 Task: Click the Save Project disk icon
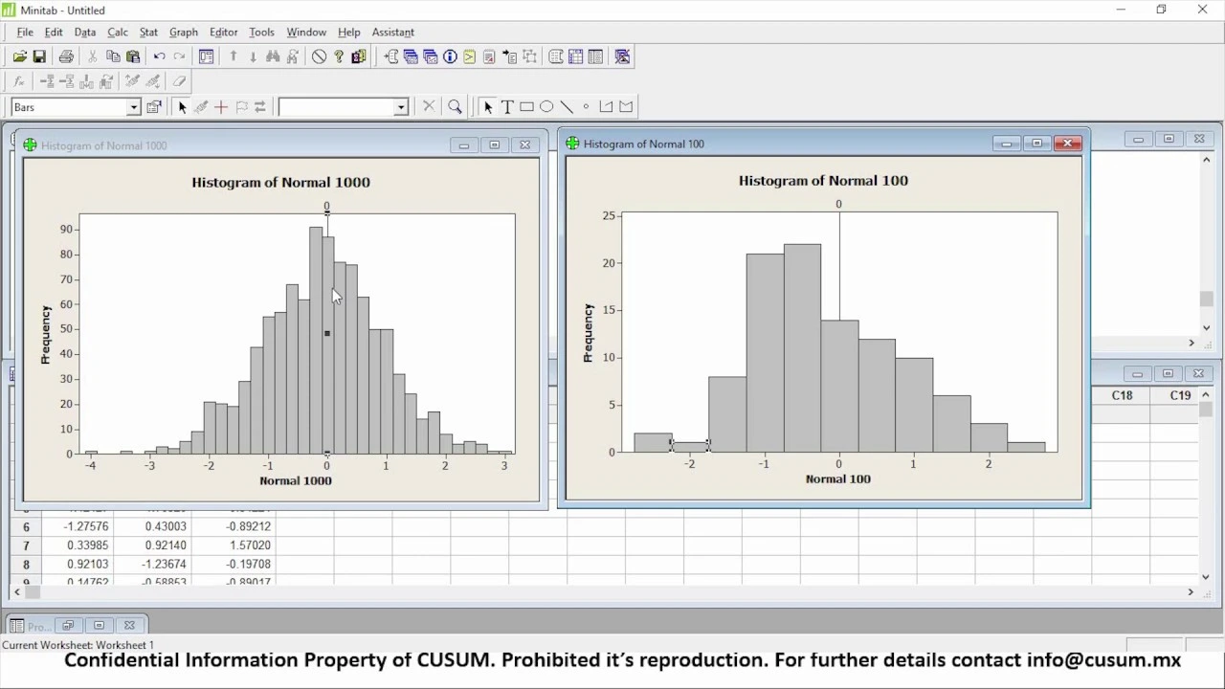tap(39, 56)
